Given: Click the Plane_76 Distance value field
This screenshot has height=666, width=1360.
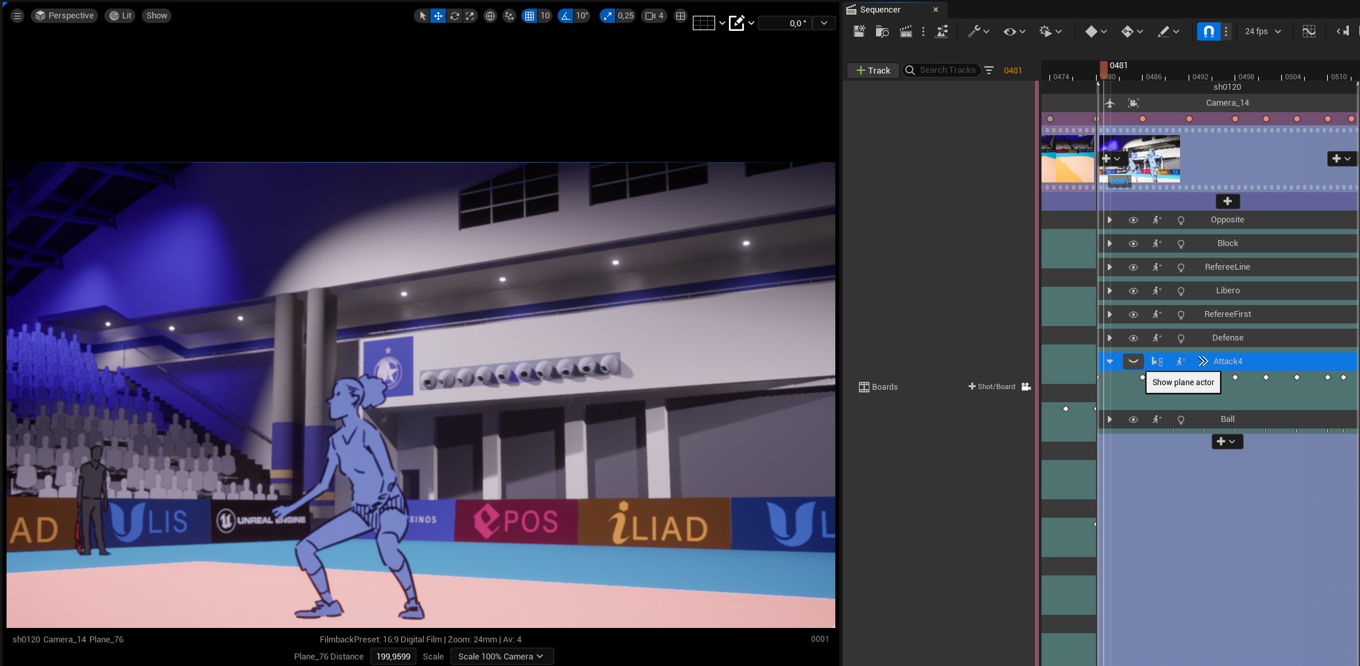Looking at the screenshot, I should (x=393, y=656).
